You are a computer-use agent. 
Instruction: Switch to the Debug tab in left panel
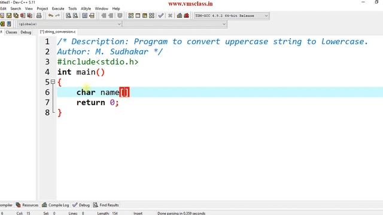[26, 32]
